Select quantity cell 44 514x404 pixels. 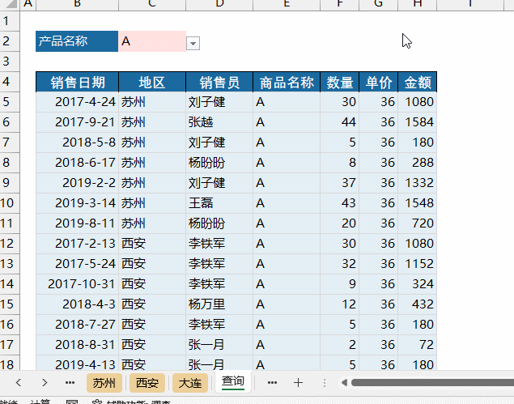[340, 122]
